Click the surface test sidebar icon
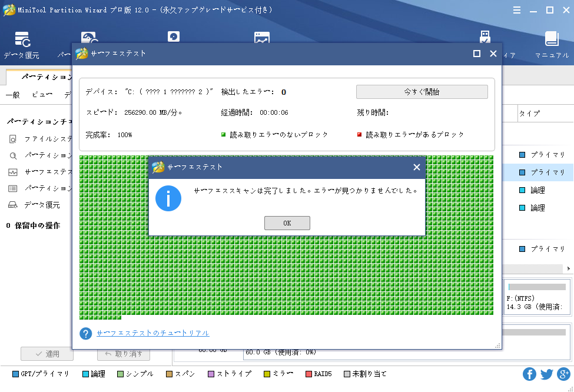 [x=13, y=172]
